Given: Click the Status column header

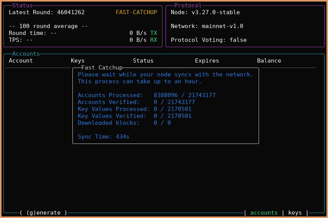Looking at the screenshot, I should tap(143, 61).
